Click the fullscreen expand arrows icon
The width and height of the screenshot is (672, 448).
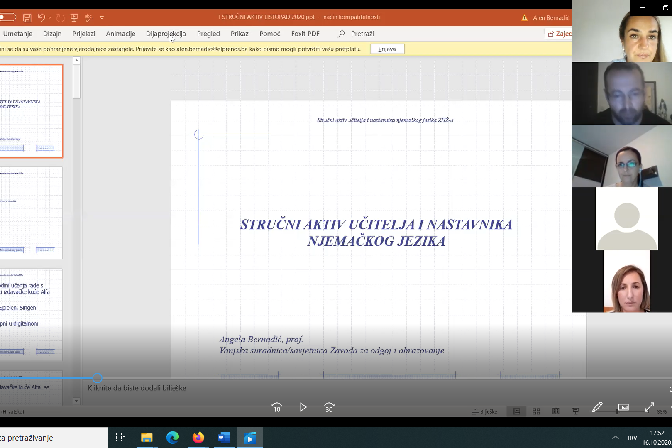coord(650,407)
